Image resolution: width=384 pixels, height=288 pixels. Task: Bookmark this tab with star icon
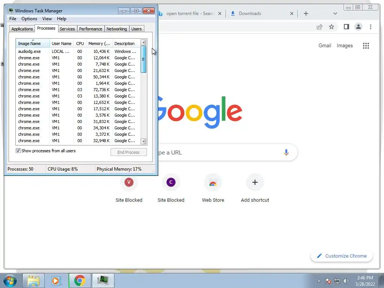tap(331, 27)
